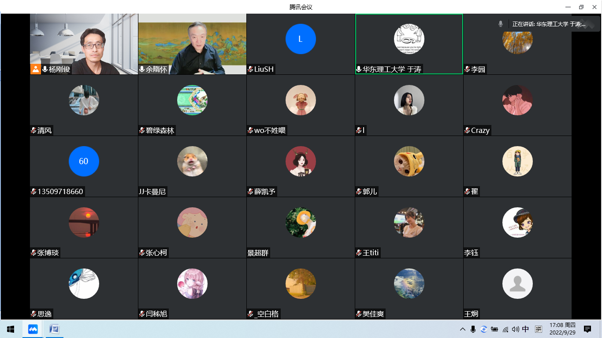
Task: Click the muted mic icon beside 碧绿森林
Action: (142, 130)
